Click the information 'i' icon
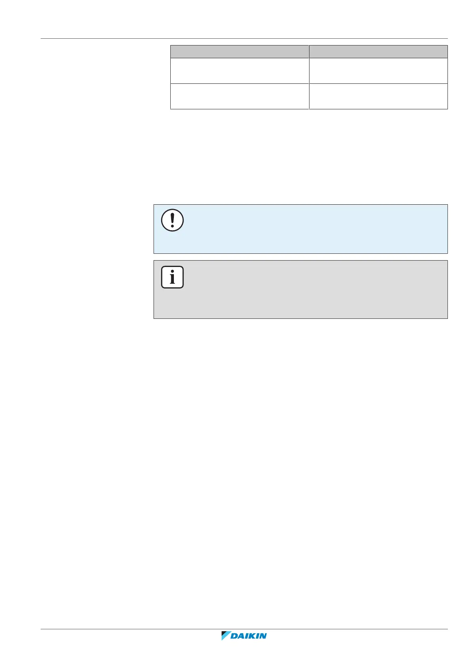 coord(172,277)
